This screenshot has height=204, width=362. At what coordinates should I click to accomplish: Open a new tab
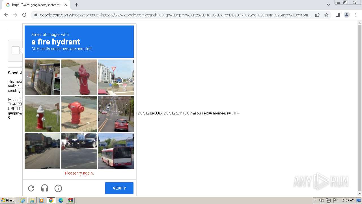pyautogui.click(x=76, y=5)
